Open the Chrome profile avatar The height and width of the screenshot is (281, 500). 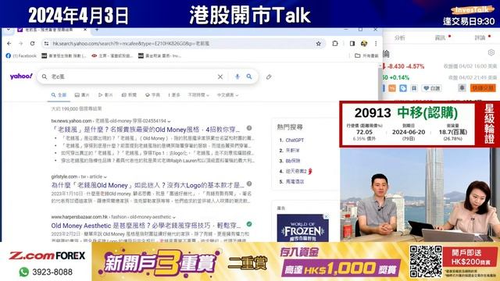(364, 44)
